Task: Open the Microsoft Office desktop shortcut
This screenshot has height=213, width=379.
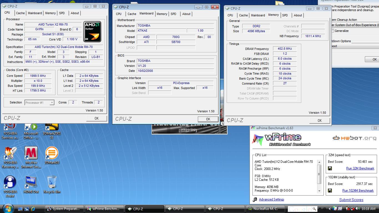Action: point(31,131)
